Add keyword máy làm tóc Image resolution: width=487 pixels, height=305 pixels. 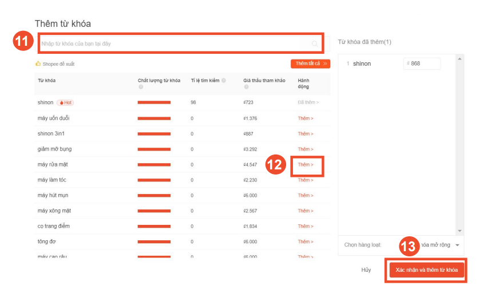(306, 180)
